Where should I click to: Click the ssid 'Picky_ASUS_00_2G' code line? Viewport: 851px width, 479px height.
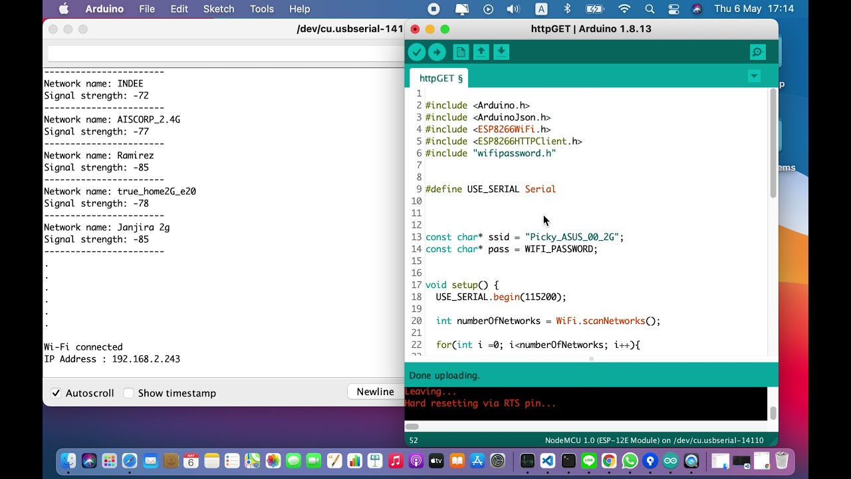pyautogui.click(x=525, y=237)
